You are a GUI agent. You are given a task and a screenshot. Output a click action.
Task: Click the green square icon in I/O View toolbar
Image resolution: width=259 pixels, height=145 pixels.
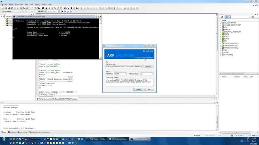253,17
